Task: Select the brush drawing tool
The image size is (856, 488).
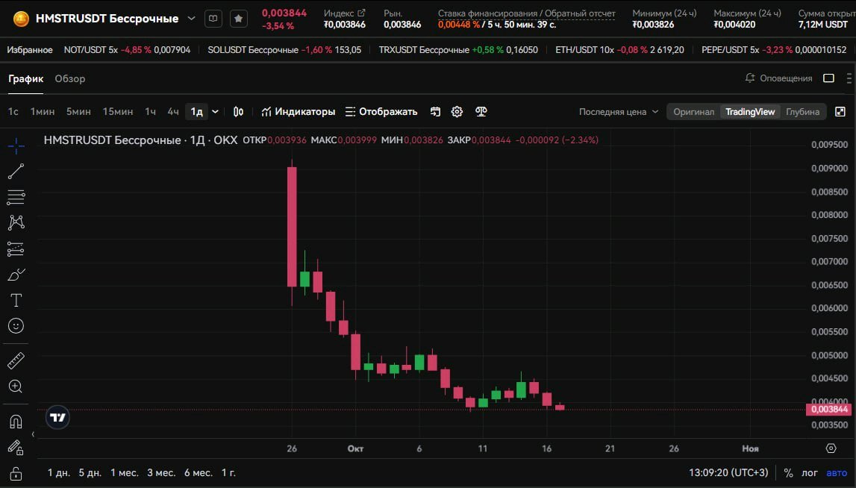Action: tap(16, 275)
